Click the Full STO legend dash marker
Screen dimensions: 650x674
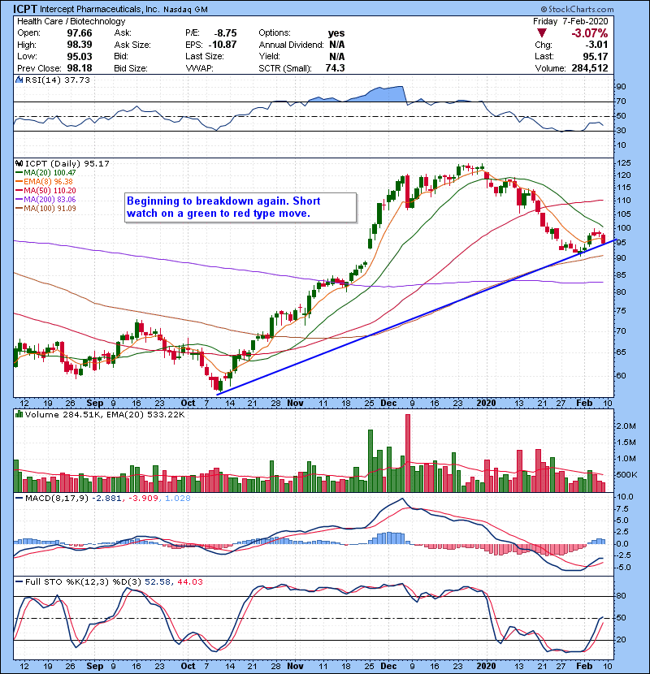pyautogui.click(x=19, y=581)
